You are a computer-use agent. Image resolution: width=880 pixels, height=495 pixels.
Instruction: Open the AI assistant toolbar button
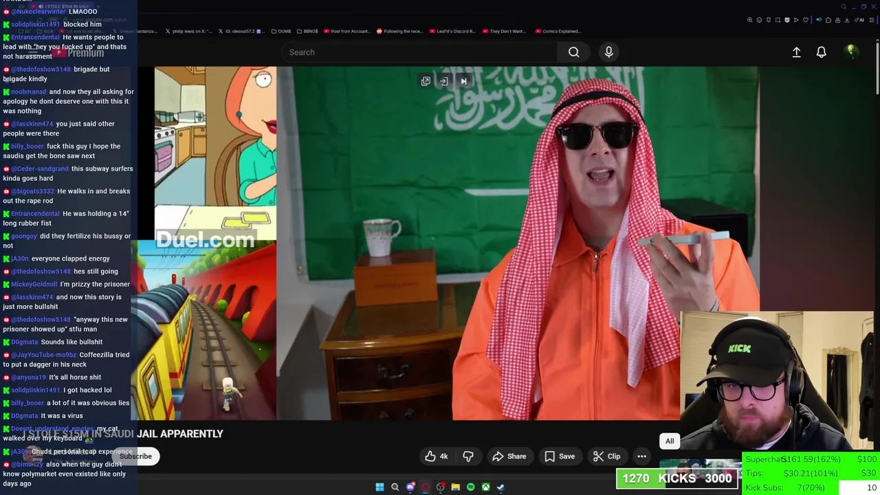click(859, 20)
